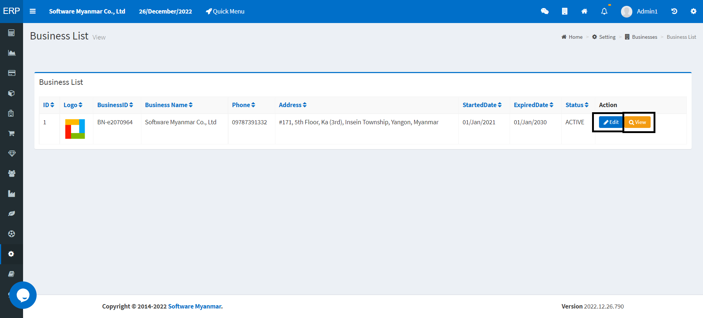Click the Admin1 user avatar

(x=626, y=12)
